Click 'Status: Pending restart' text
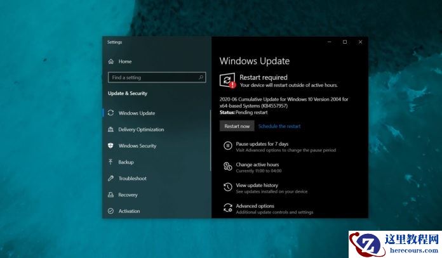 [244, 112]
